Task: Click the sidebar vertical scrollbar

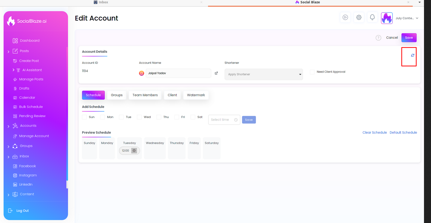Action: point(67,117)
